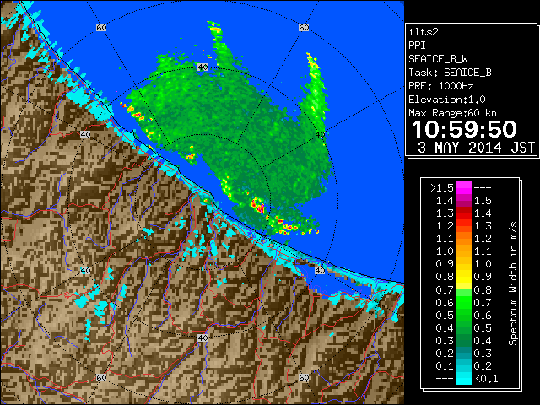Viewport: 540px width, 405px height.
Task: Click the '1.0' value in legend's left column
Action: coord(445,251)
